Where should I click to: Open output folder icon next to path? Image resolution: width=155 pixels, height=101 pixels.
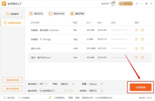click(71, 91)
